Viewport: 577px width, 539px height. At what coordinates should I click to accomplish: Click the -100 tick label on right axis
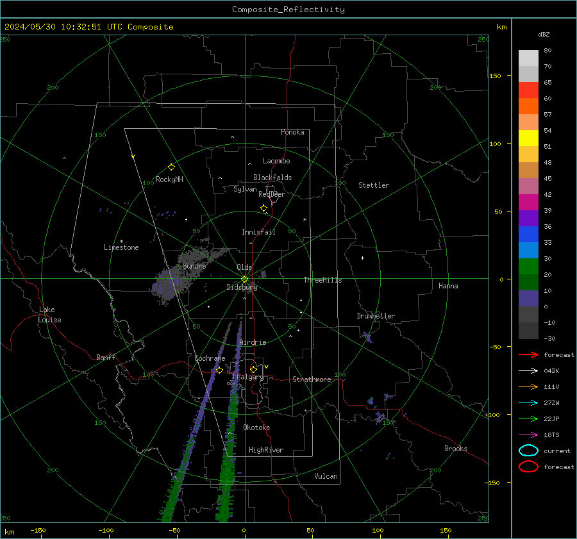click(492, 415)
